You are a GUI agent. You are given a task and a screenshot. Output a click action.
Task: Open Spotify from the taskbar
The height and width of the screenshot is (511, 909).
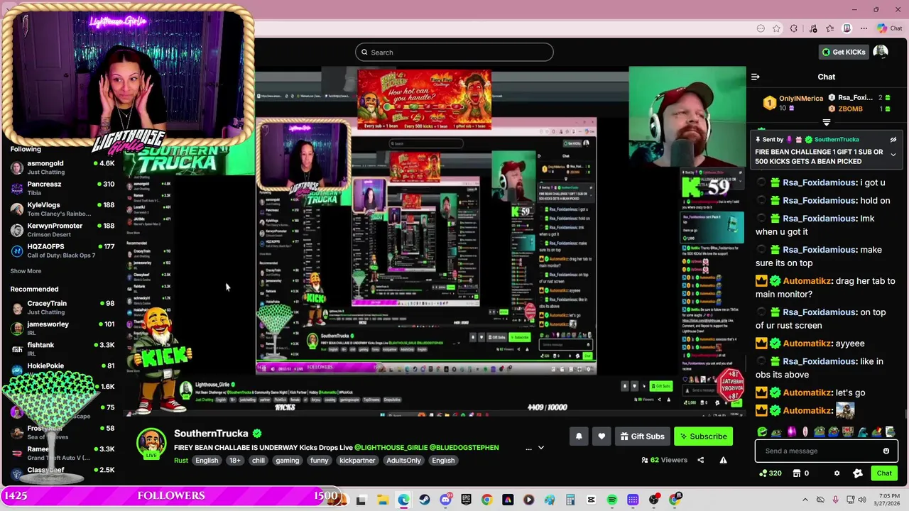coord(612,500)
